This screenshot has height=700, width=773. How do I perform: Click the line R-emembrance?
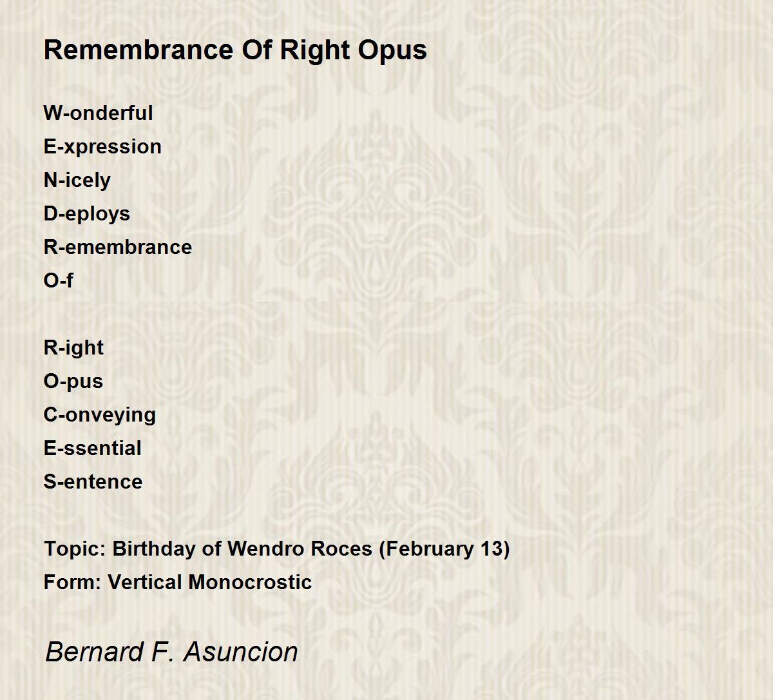point(117,247)
